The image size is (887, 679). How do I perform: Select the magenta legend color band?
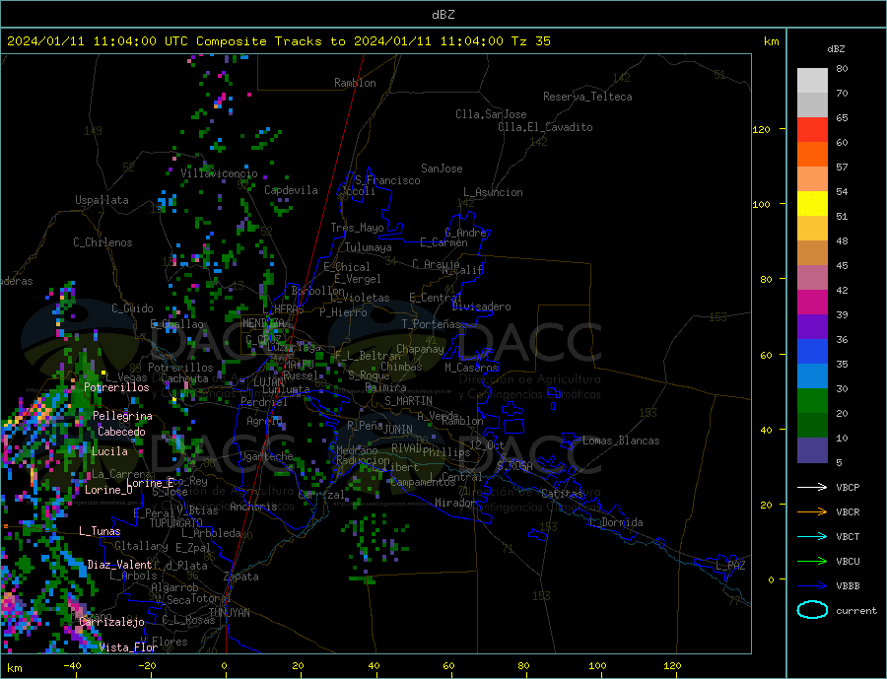[812, 303]
